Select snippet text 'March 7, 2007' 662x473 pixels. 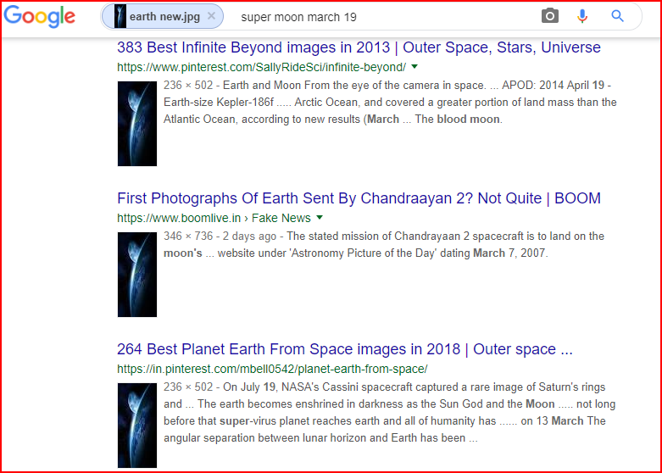click(510, 253)
